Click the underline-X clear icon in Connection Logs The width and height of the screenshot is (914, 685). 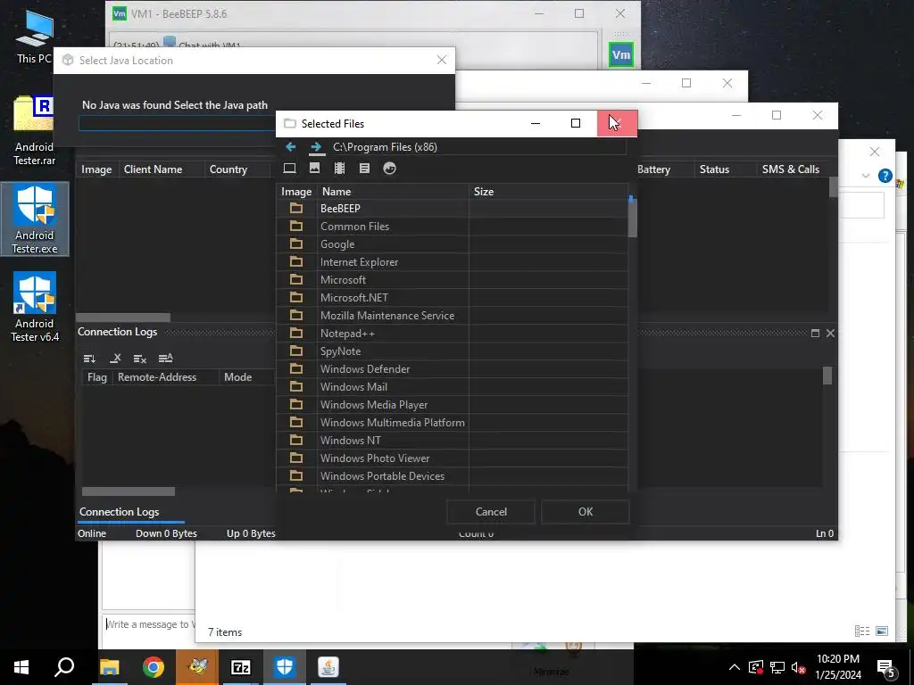coord(115,359)
